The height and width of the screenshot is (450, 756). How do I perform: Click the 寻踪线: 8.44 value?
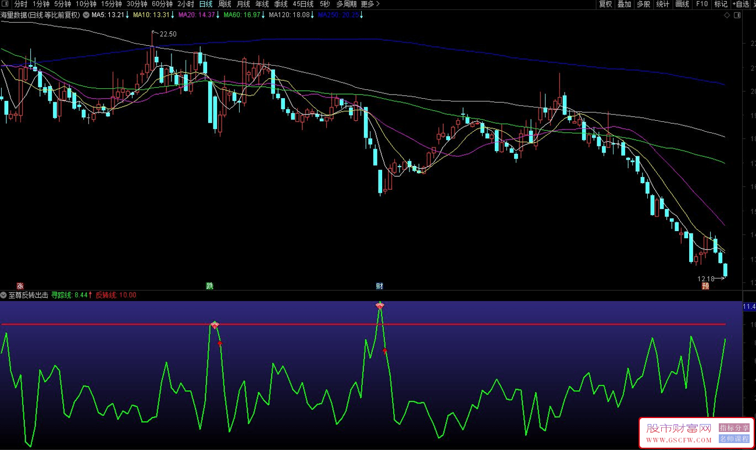[x=70, y=295]
